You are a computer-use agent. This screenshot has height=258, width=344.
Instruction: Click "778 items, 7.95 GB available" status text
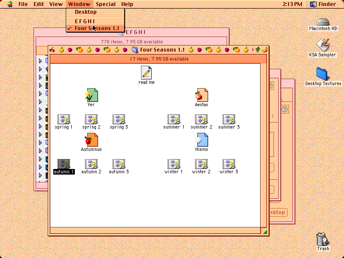(x=132, y=42)
